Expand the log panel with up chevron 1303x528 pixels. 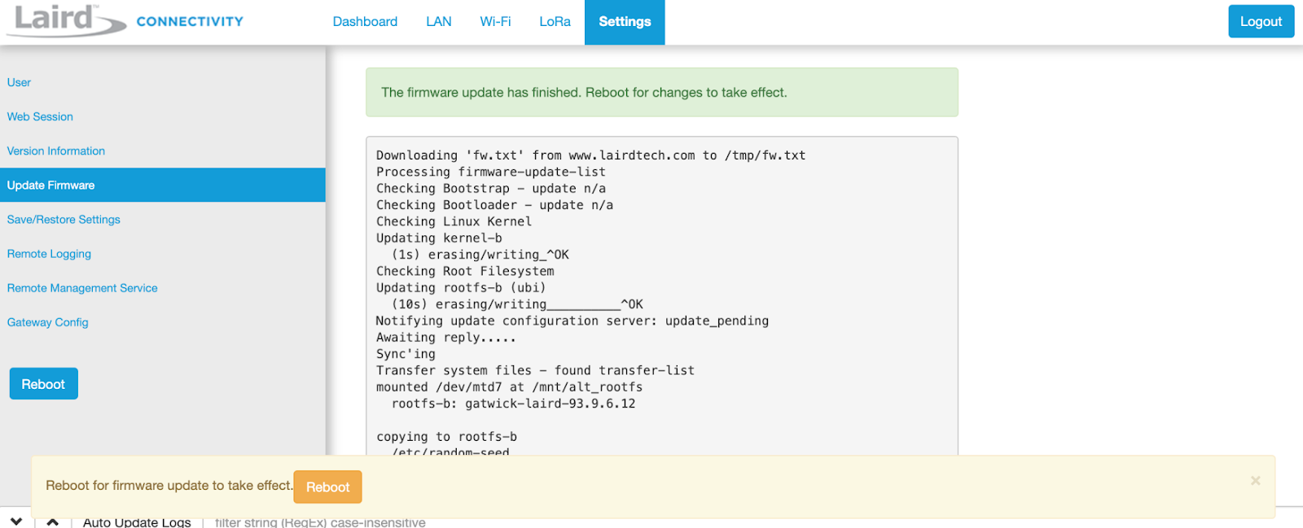click(52, 521)
